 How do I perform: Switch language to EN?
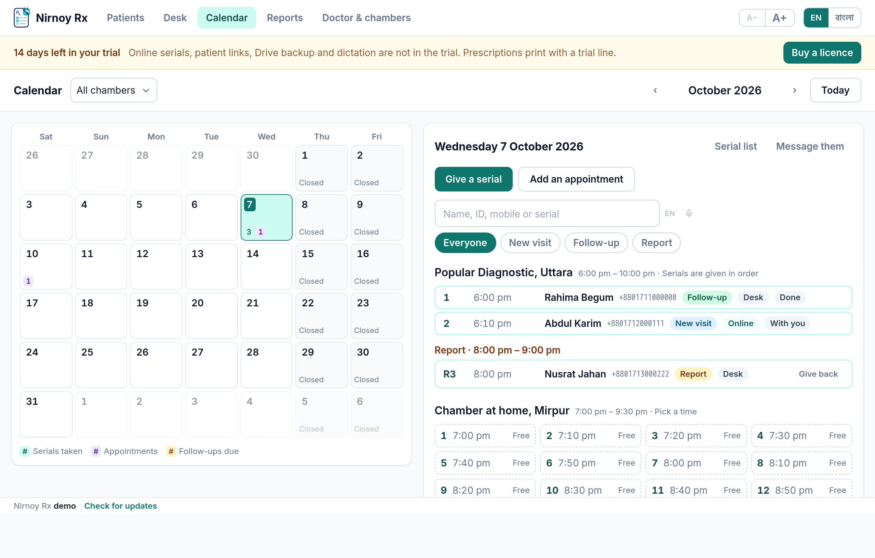pos(816,18)
